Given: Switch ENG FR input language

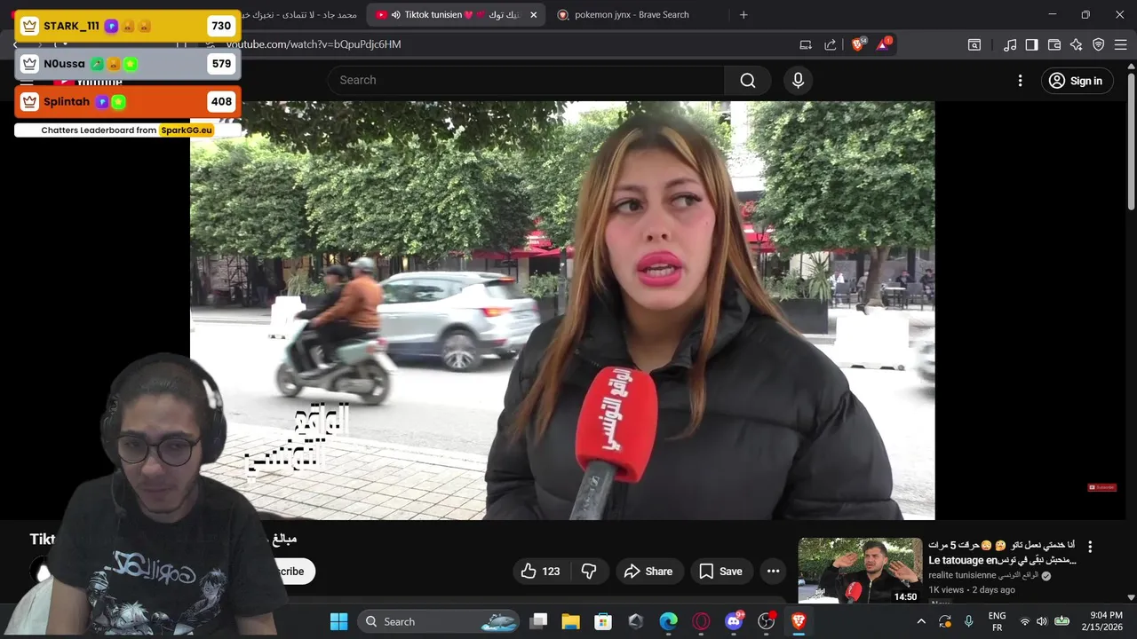Looking at the screenshot, I should (x=997, y=621).
